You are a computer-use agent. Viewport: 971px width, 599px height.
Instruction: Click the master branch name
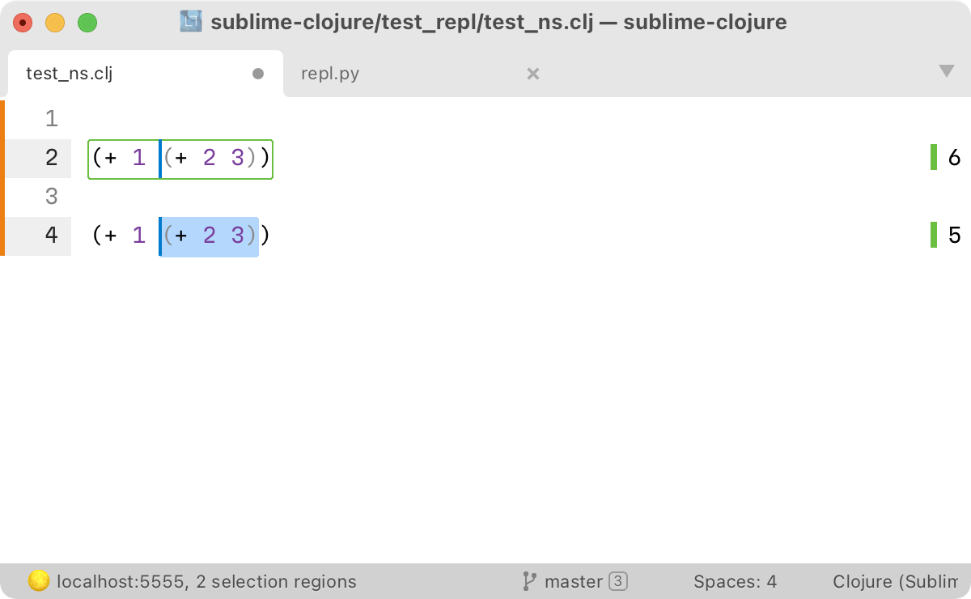(573, 581)
